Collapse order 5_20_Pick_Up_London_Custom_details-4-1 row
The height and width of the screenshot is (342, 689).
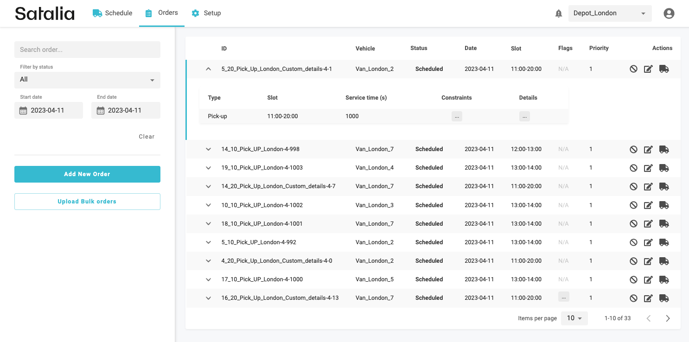pos(208,69)
